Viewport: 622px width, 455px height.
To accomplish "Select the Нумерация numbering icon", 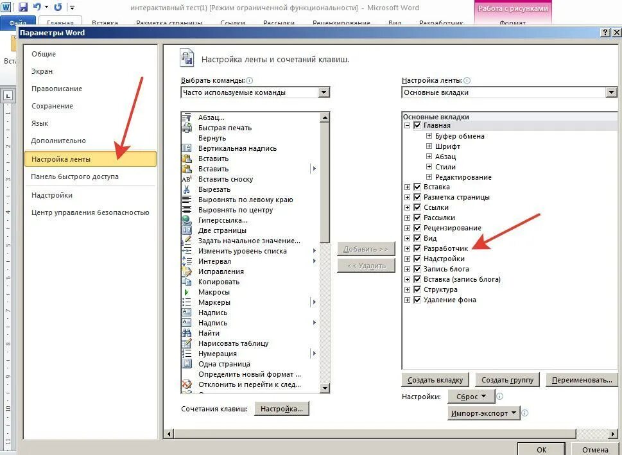I will [x=186, y=354].
